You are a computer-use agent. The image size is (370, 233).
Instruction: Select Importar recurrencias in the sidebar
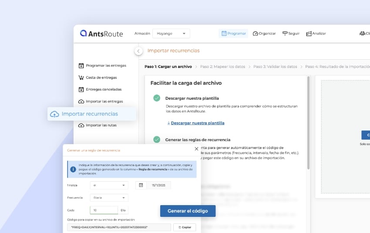pos(90,114)
